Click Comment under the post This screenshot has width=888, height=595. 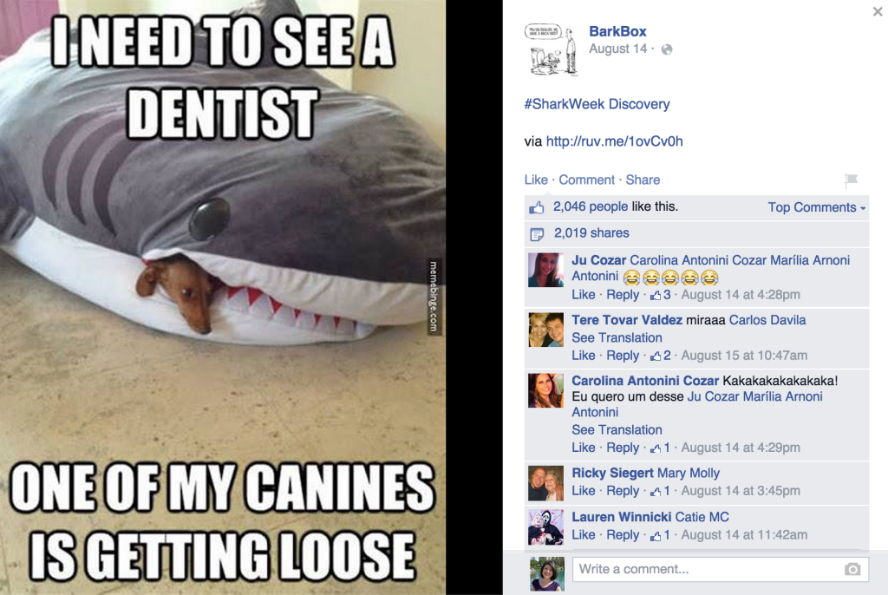click(586, 180)
